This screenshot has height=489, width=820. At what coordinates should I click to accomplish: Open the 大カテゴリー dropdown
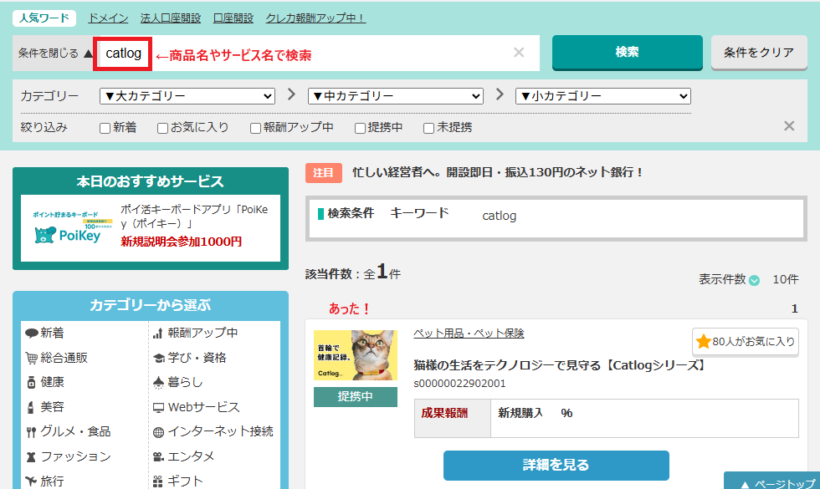(x=187, y=96)
